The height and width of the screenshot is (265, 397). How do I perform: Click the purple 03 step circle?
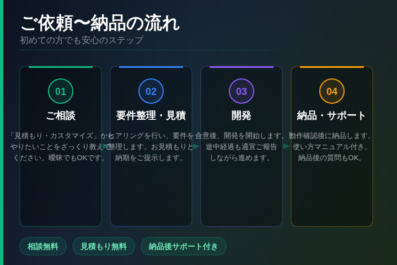[x=242, y=91]
